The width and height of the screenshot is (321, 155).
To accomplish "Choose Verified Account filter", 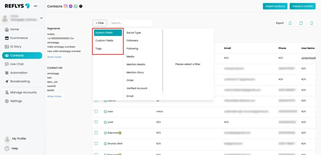I will pyautogui.click(x=137, y=88).
